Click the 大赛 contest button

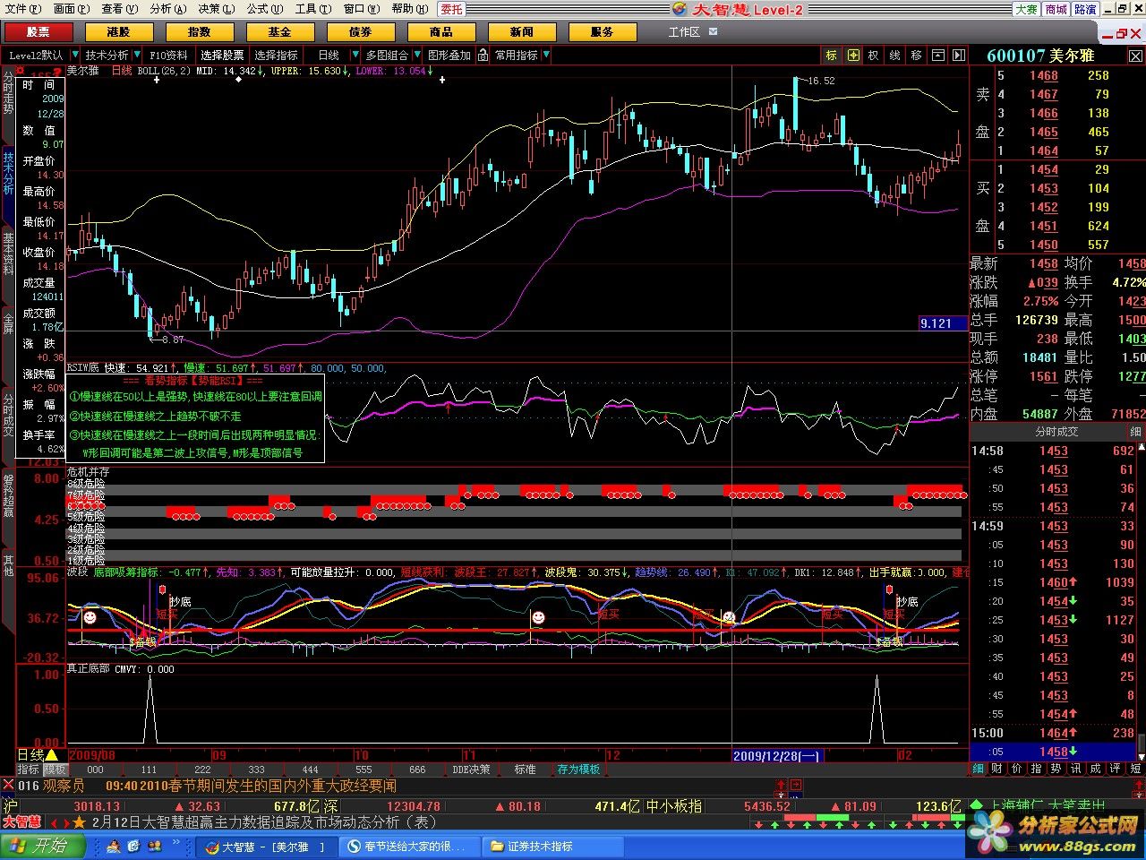tap(1026, 9)
